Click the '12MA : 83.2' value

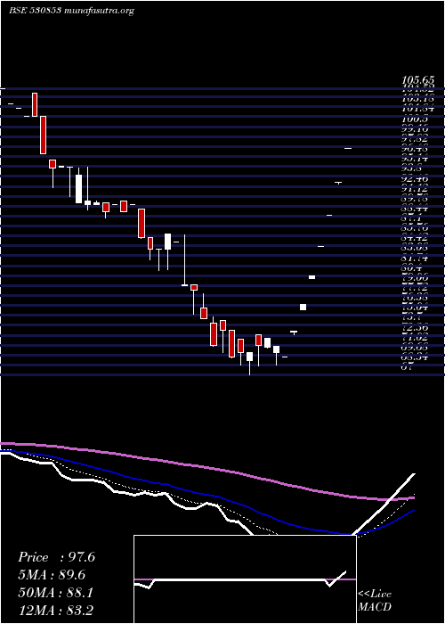(x=55, y=610)
